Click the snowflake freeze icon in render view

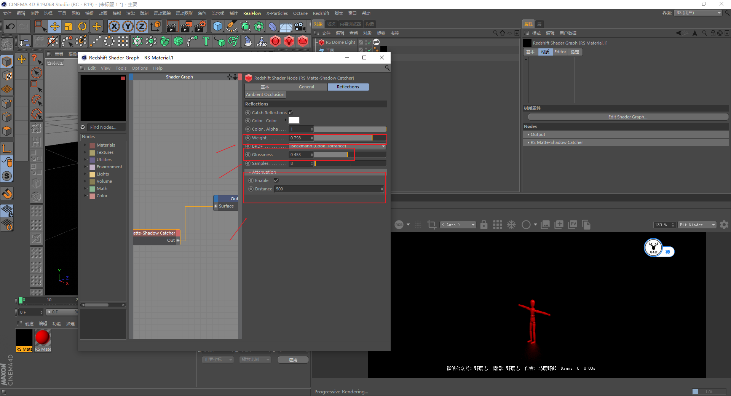tap(511, 225)
